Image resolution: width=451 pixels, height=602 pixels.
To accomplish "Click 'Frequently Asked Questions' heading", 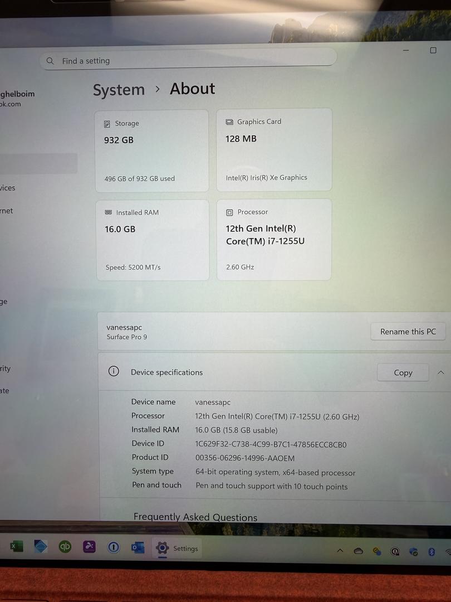I will (x=195, y=517).
